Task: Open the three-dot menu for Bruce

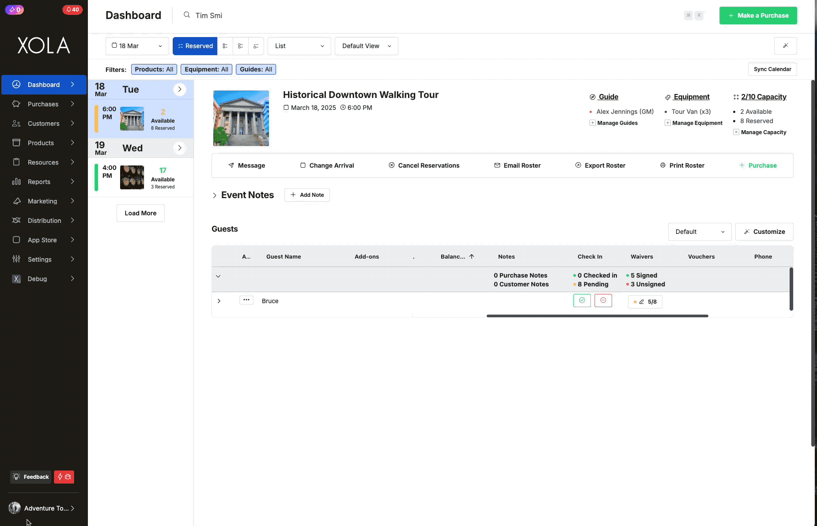Action: point(246,300)
